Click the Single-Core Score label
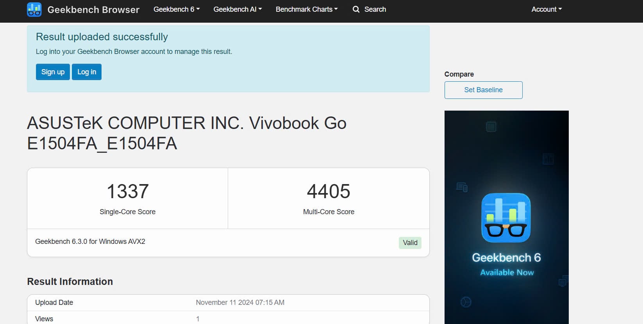This screenshot has width=643, height=324. tap(127, 212)
